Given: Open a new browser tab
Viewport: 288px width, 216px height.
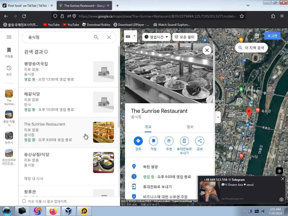Looking at the screenshot, I should click(117, 6).
